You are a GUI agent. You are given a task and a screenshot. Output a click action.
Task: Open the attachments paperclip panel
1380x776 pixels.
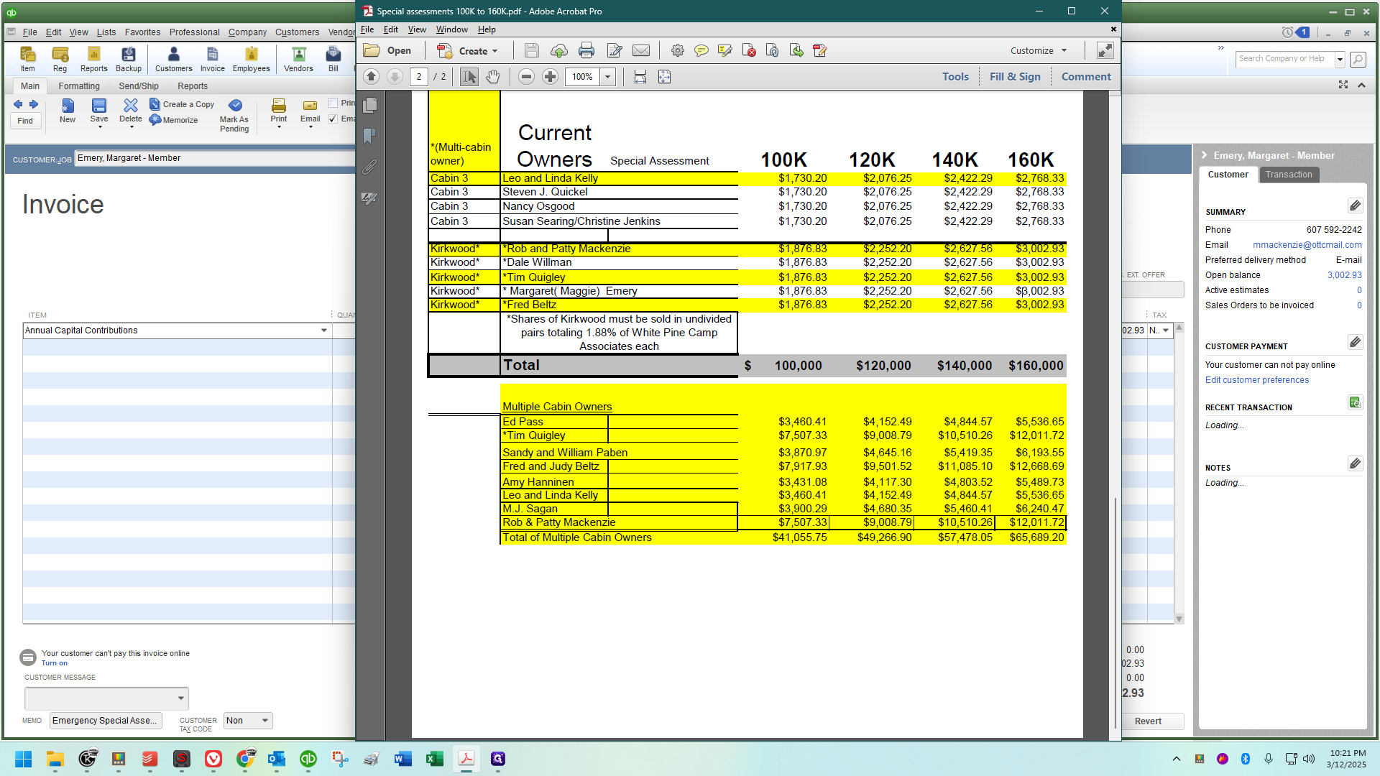[369, 167]
